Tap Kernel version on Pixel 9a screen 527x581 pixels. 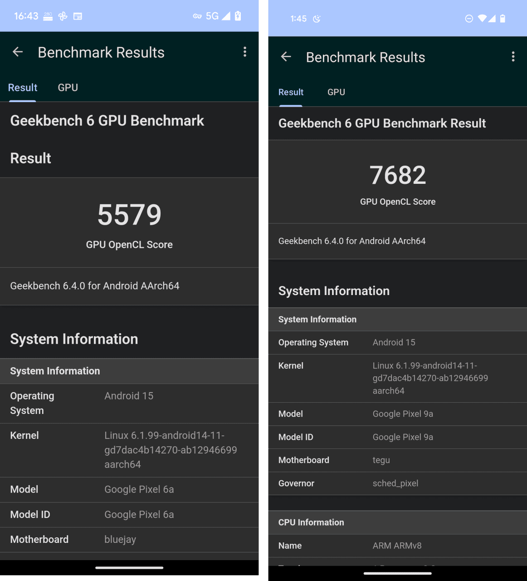tap(430, 378)
